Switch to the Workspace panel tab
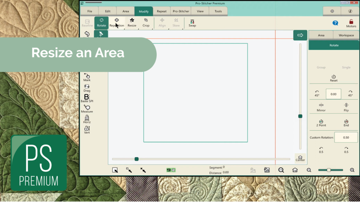 pyautogui.click(x=346, y=35)
